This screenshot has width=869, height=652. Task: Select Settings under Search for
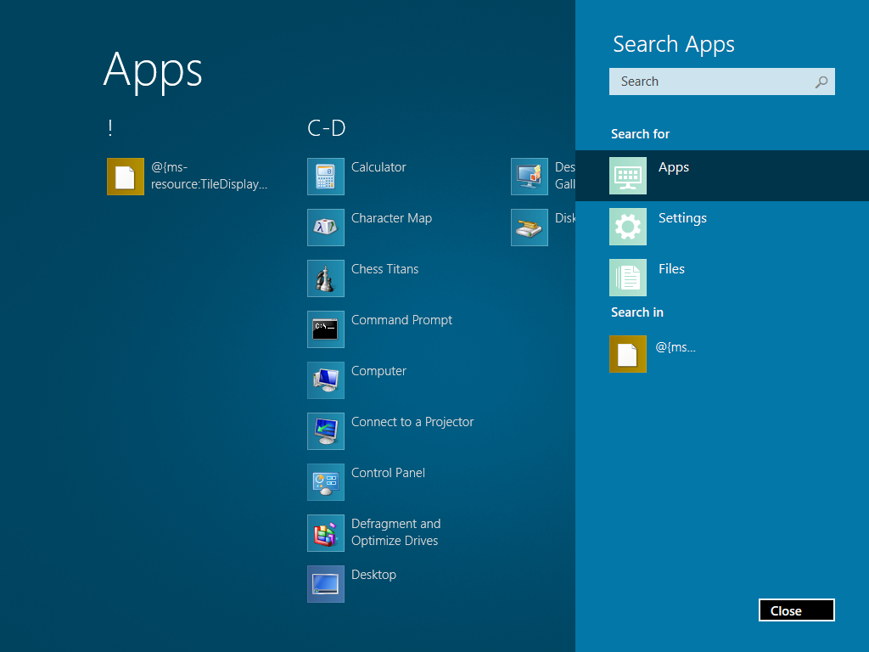(722, 227)
